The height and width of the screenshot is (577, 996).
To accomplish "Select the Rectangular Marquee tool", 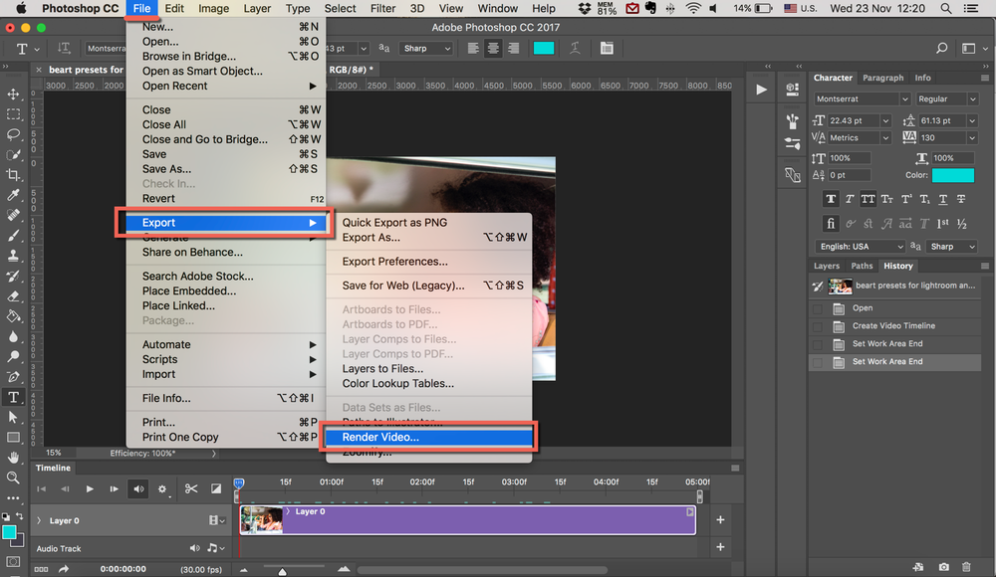I will 13,114.
